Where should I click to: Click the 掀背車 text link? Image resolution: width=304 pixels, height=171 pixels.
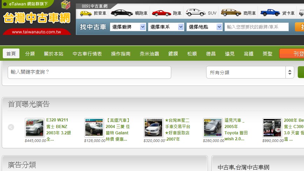coord(100,13)
